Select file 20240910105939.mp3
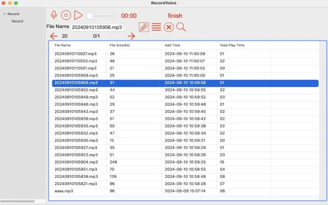Image resolution: width=328 pixels, height=205 pixels. pyautogui.click(x=76, y=119)
